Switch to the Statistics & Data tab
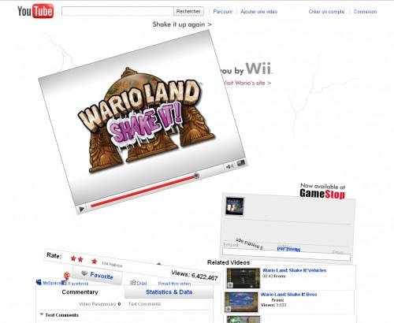Viewport: 394px width, 323px height. pyautogui.click(x=169, y=292)
